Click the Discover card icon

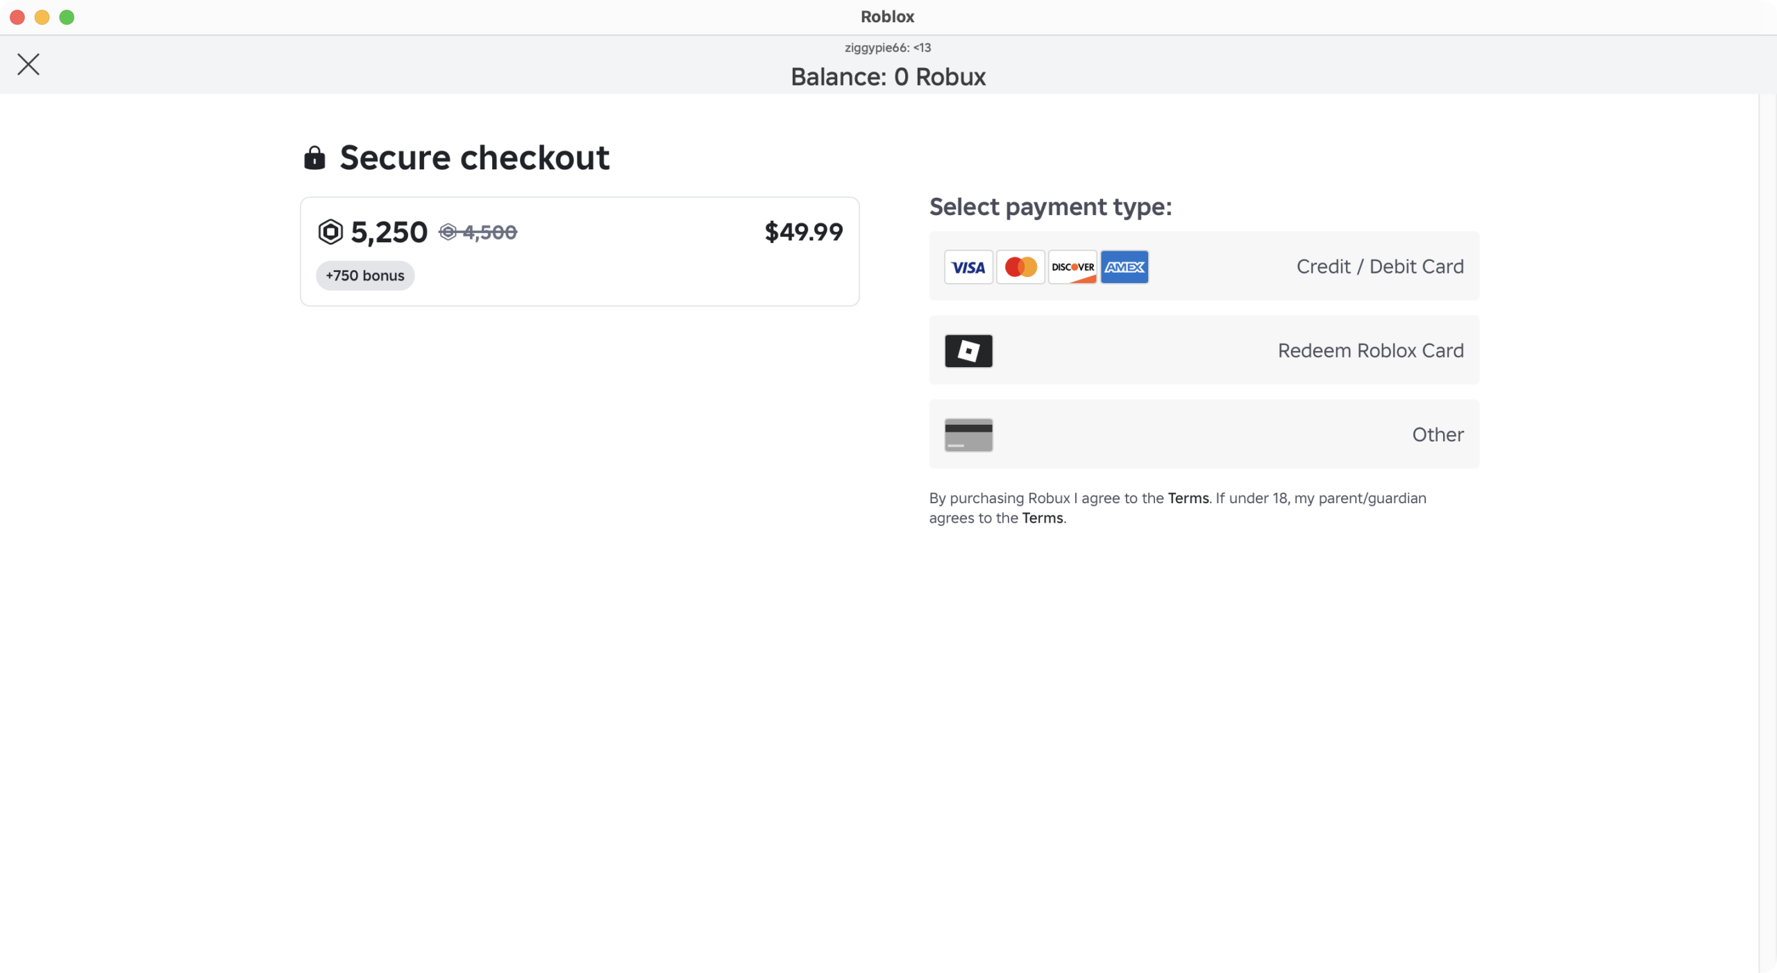pos(1072,266)
